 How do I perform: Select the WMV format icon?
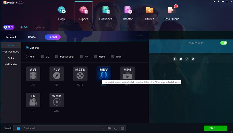(57, 100)
